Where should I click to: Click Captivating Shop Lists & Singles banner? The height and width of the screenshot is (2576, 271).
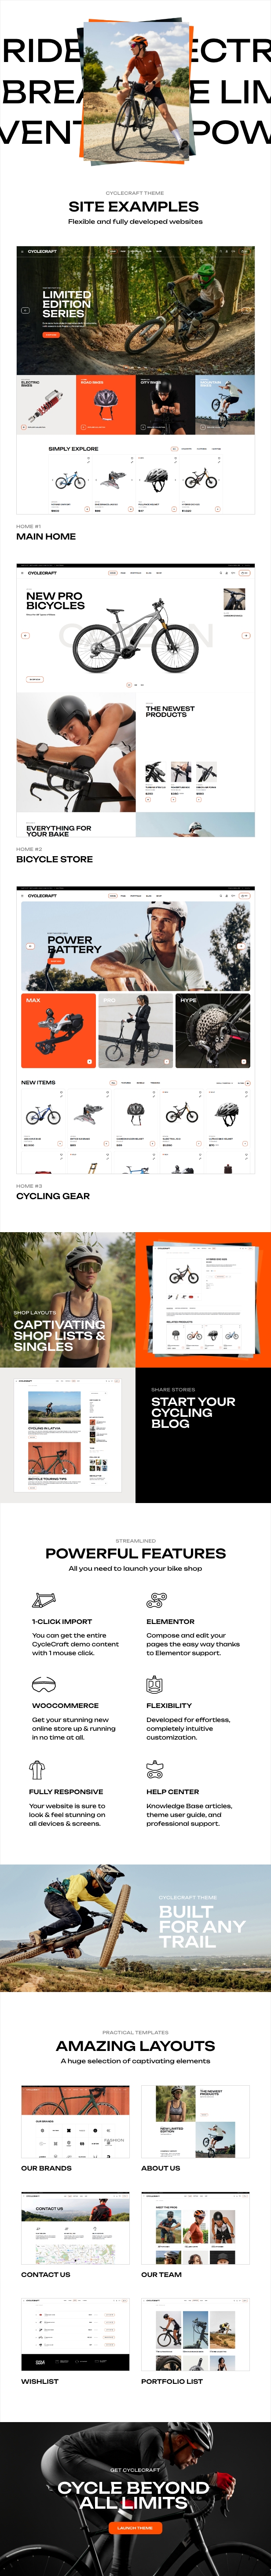[68, 1300]
